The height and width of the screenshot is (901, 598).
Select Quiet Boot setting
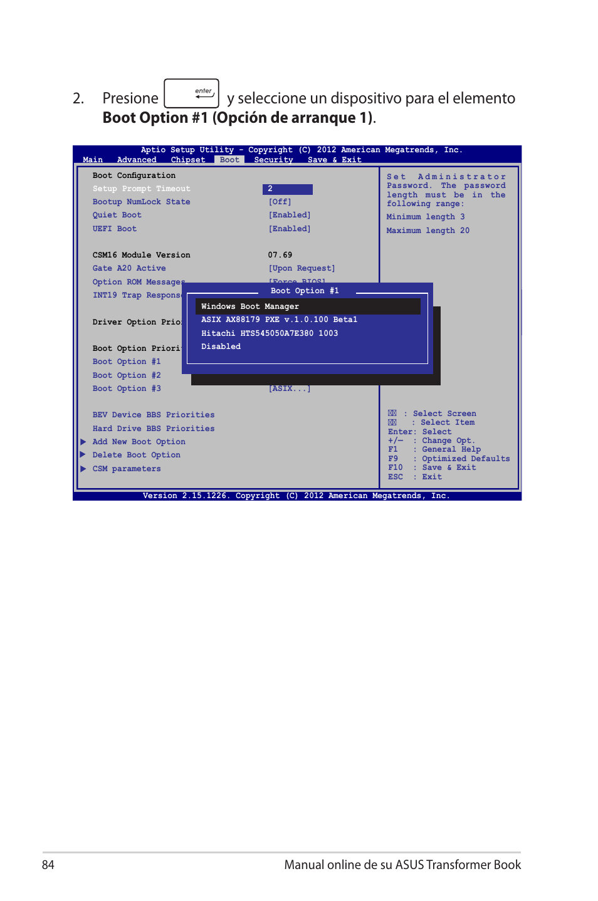117,215
